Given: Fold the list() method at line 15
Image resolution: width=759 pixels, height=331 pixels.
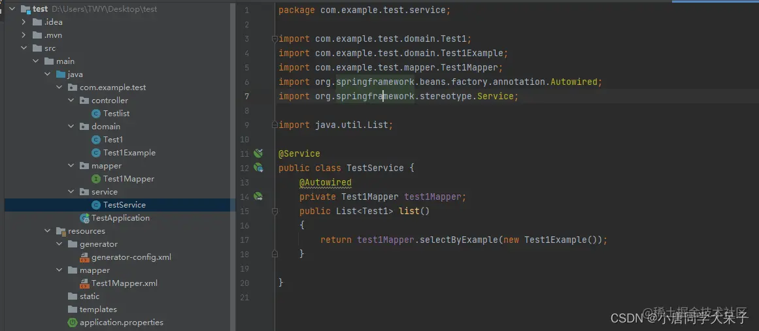Looking at the screenshot, I should click(275, 211).
